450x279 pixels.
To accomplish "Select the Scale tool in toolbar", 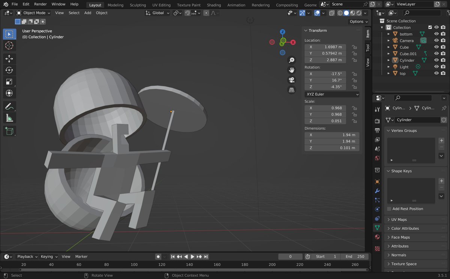I will coord(9,82).
